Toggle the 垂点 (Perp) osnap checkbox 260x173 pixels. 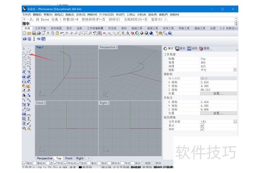coord(89,163)
